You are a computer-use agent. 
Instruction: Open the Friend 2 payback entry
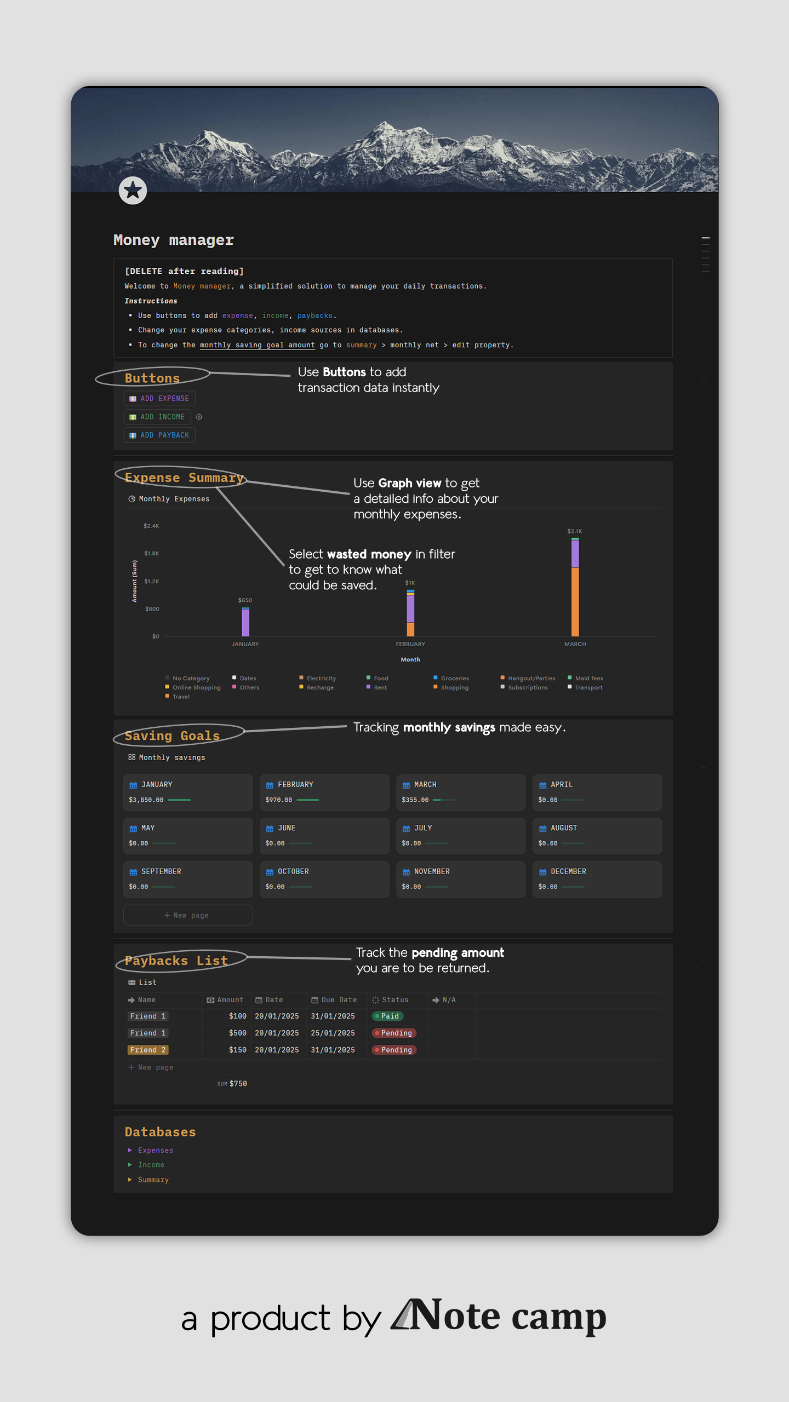(x=148, y=1050)
